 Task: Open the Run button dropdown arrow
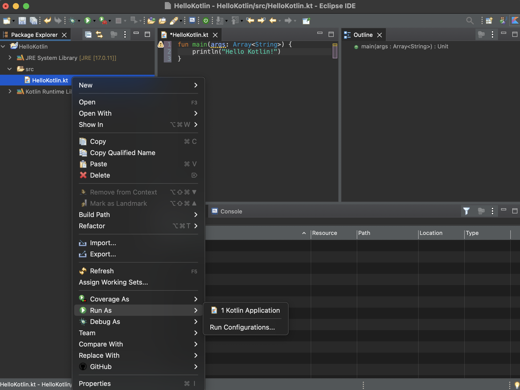click(94, 21)
